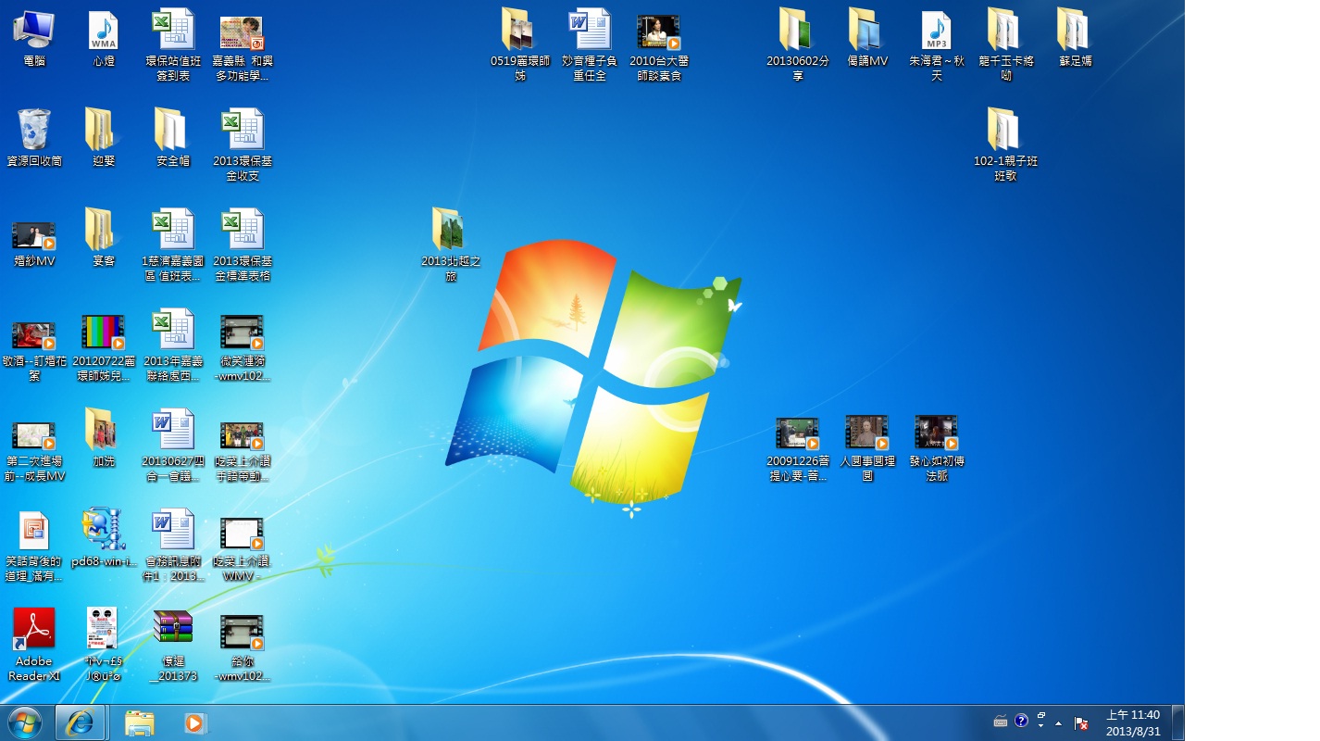Screen dimensions: 1320x741
Task: Select the 1慈濟嘉義園區 值班表 Excel file
Action: (173, 245)
